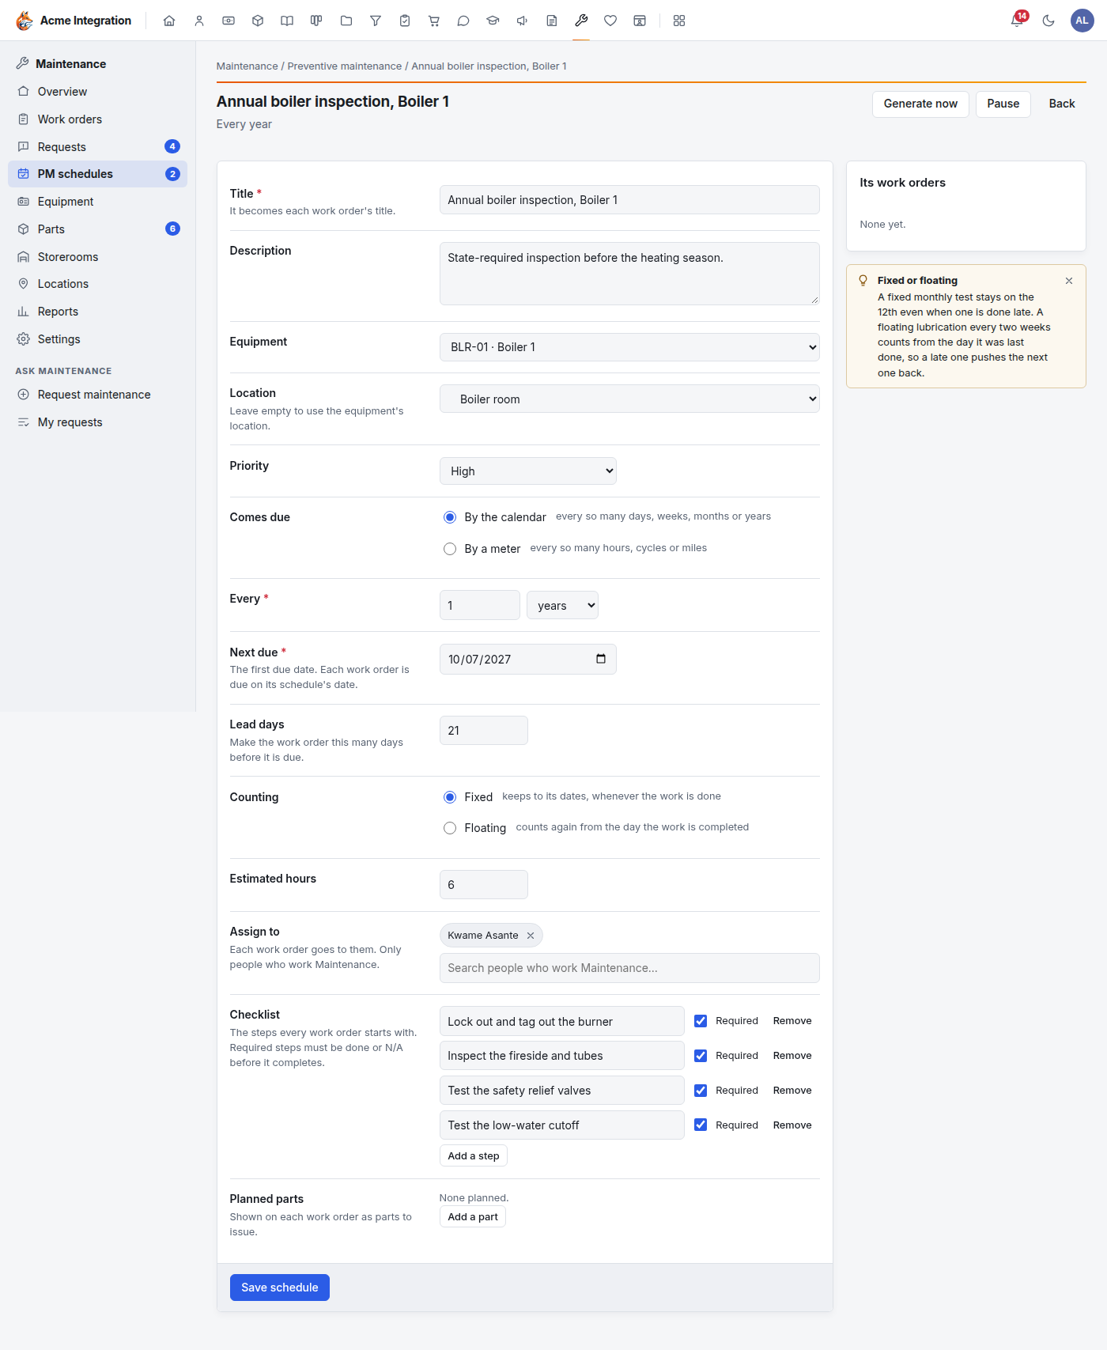This screenshot has height=1350, width=1107.
Task: Uncheck Required for Lock out and tag out
Action: point(701,1021)
